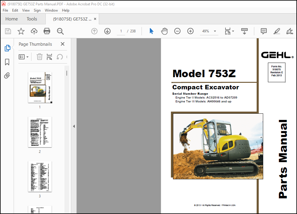This screenshot has width=297, height=214.
Task: Click the 'Serial Number Range' text
Action: click(x=190, y=93)
